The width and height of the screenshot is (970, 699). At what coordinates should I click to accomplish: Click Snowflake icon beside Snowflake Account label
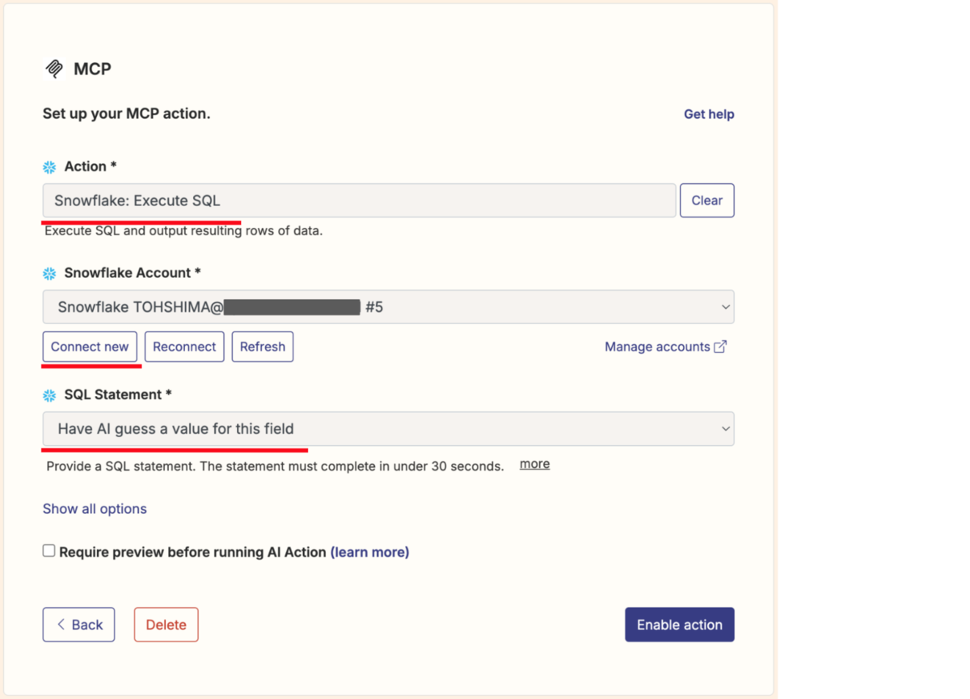(x=49, y=274)
